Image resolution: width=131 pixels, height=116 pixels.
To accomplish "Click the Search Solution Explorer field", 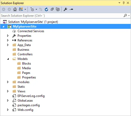I will (x=62, y=16).
